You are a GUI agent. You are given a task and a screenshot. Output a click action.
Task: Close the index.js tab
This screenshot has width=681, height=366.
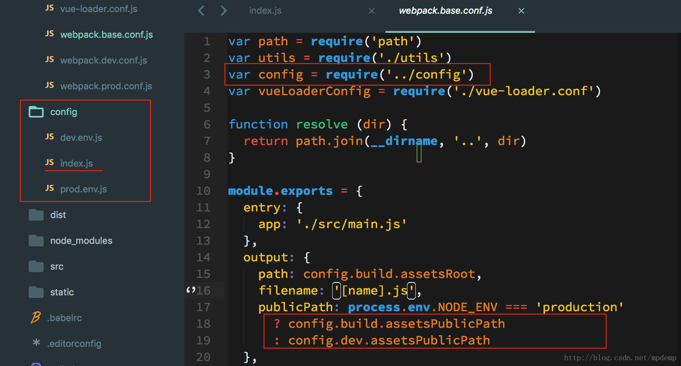tap(372, 11)
